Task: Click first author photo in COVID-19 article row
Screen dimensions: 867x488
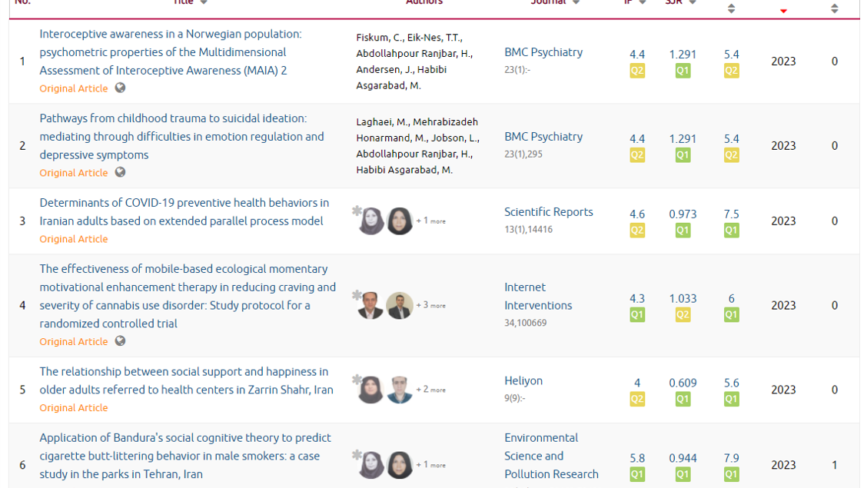Action: click(371, 221)
